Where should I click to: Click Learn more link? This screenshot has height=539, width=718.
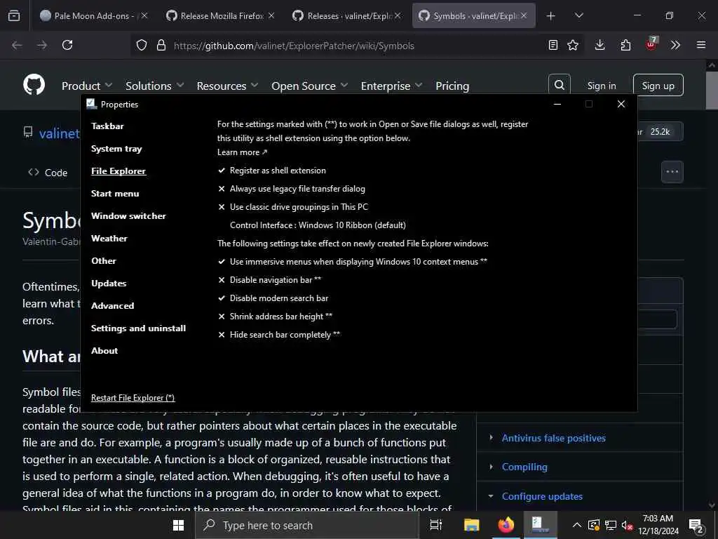[242, 152]
